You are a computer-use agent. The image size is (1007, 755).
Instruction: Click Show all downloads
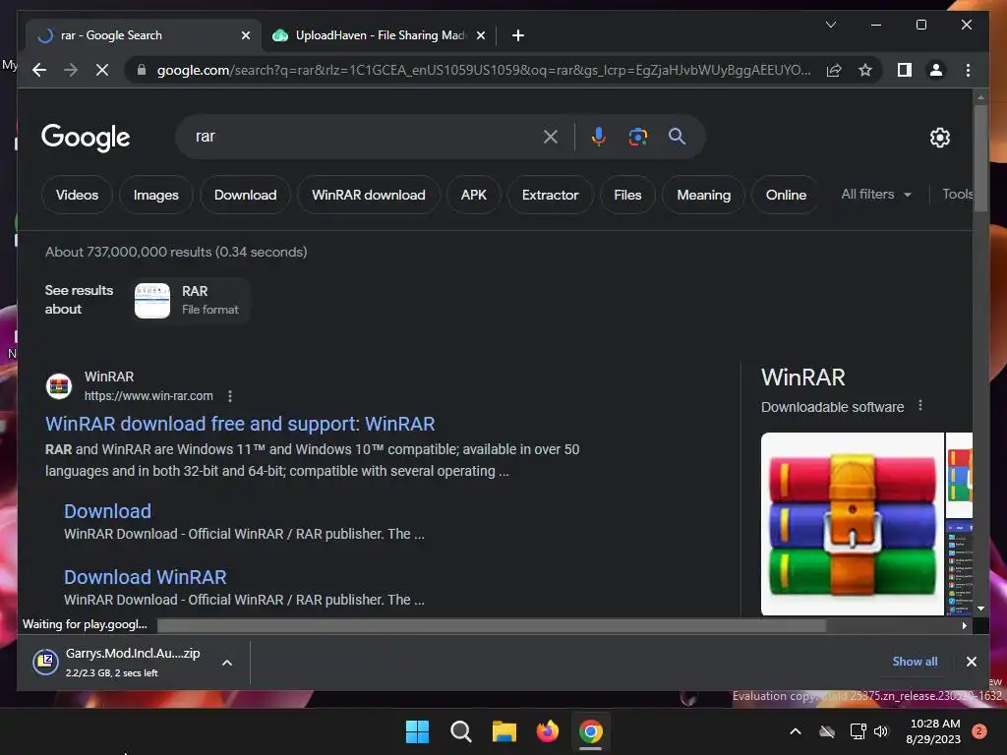point(915,662)
